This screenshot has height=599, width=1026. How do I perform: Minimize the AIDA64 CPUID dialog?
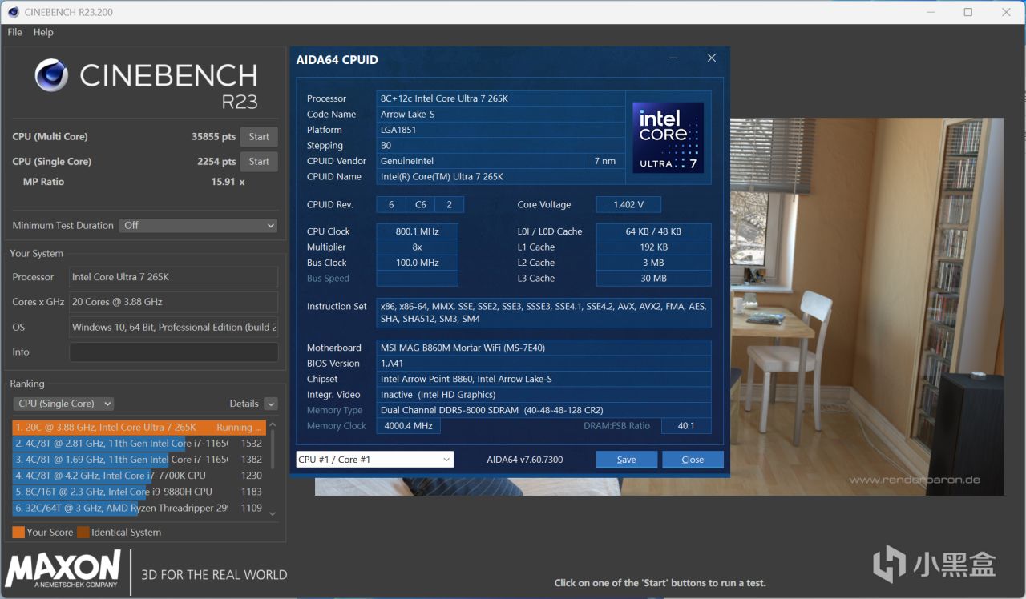point(674,58)
